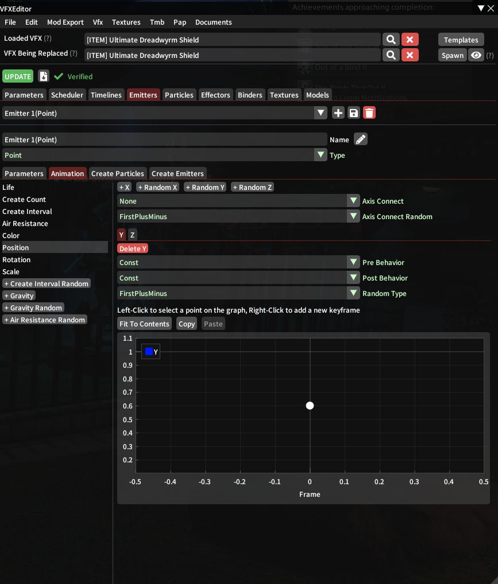Add the + X position curve
The height and width of the screenshot is (584, 498).
pyautogui.click(x=124, y=187)
